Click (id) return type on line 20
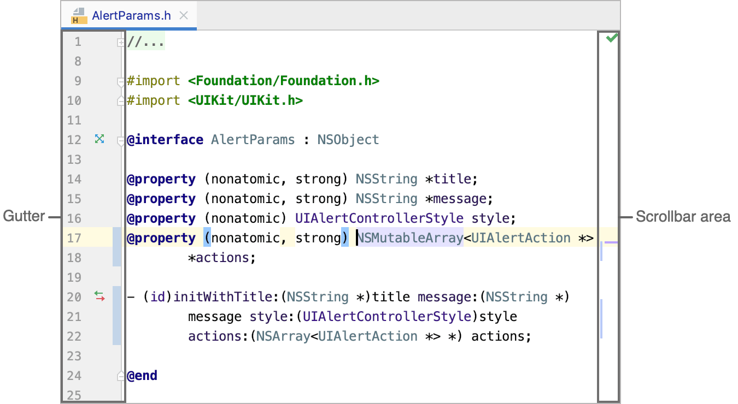The width and height of the screenshot is (738, 404). 157,297
